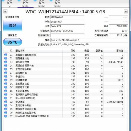
Task: Click the blue status orb for attribute C5
Action: pyautogui.click(x=6, y=109)
